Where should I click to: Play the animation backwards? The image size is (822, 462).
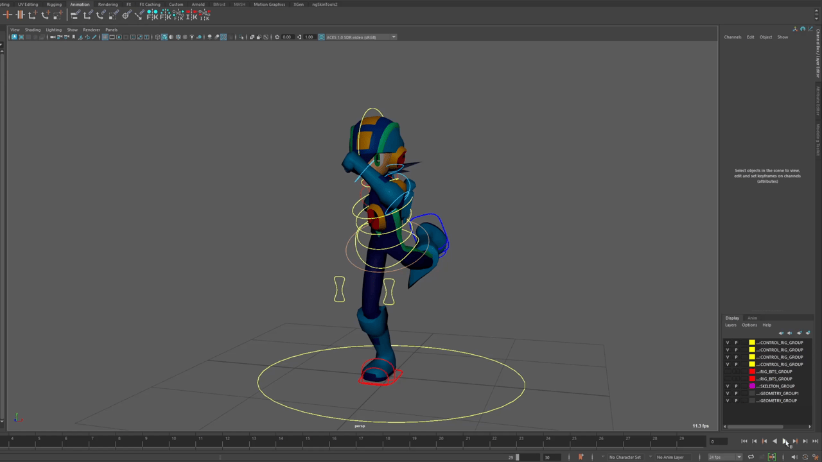tap(774, 441)
